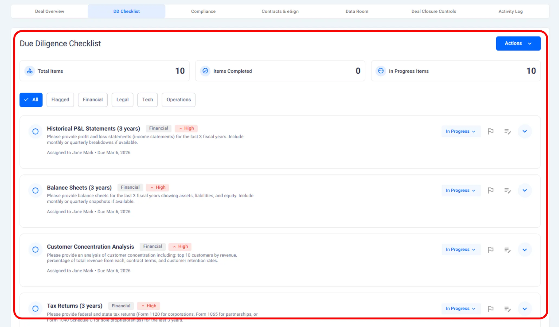Flag the Tax Returns item
Viewport: 559px width, 327px height.
[x=490, y=309]
